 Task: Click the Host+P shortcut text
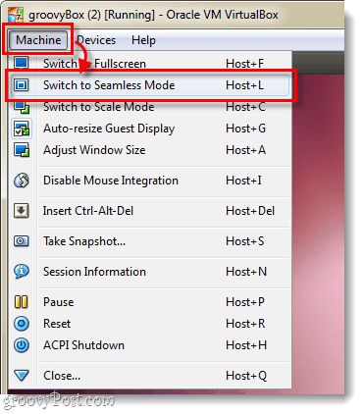[x=245, y=302]
